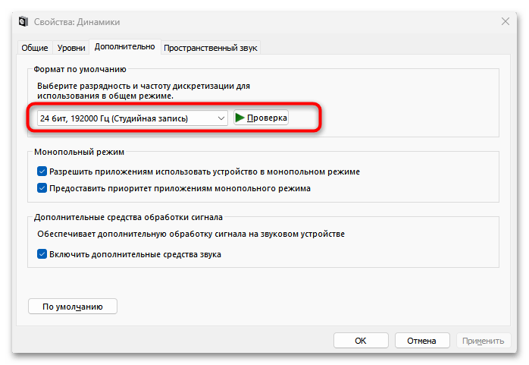Confirm with the OK button

361,341
